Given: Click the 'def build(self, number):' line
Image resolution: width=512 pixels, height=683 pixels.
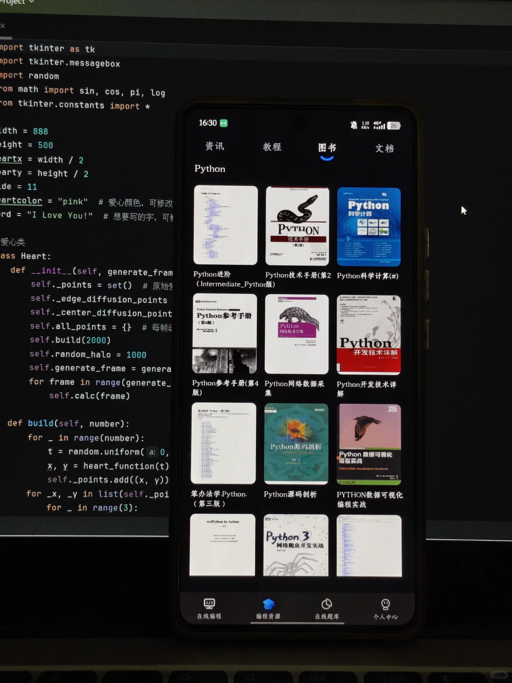Looking at the screenshot, I should click(x=68, y=423).
